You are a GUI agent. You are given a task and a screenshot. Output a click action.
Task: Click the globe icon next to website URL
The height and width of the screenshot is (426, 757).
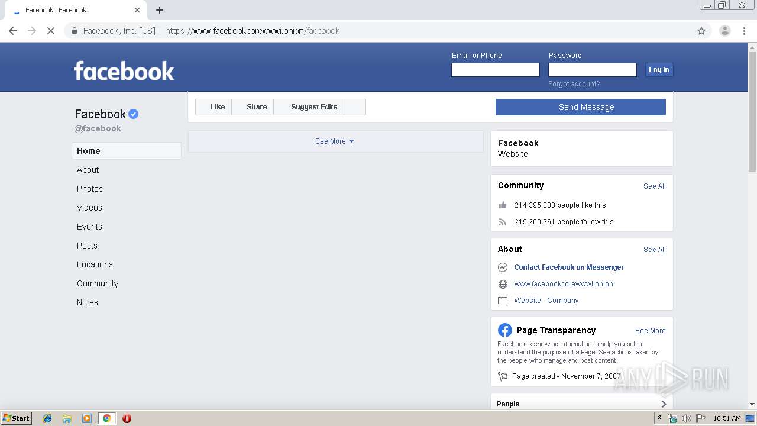[503, 284]
